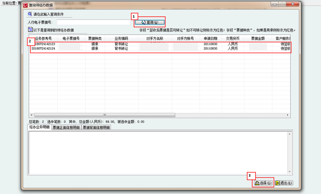Click the table's horizontal scrollbar right arrow

(288, 115)
